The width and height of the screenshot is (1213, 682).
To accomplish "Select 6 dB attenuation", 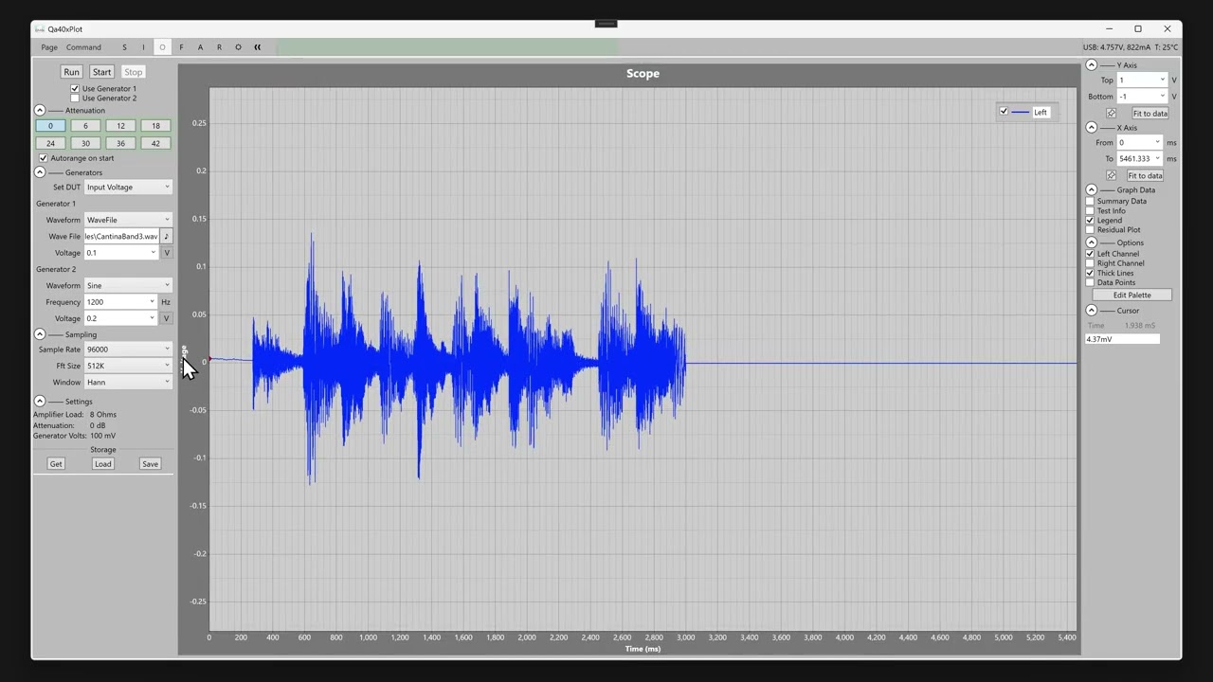I will pyautogui.click(x=85, y=126).
